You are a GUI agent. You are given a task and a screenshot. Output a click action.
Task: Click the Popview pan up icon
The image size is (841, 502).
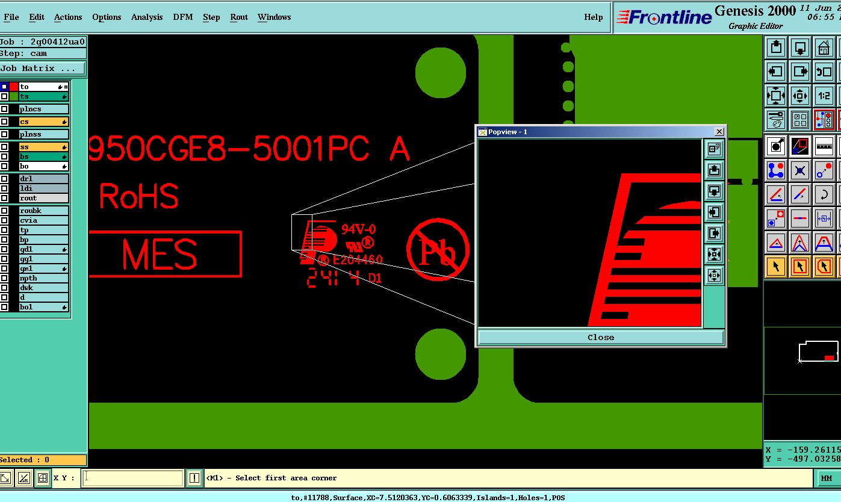(714, 170)
